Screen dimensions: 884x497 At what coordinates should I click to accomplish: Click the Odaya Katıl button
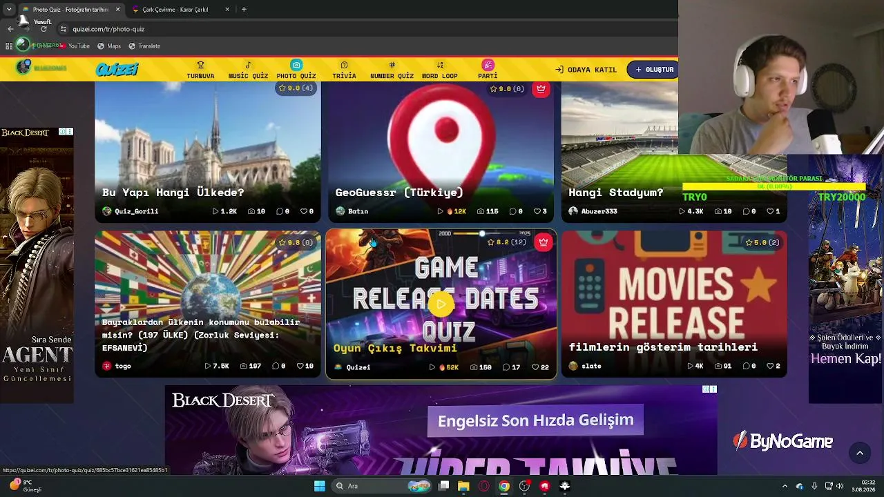pos(586,70)
